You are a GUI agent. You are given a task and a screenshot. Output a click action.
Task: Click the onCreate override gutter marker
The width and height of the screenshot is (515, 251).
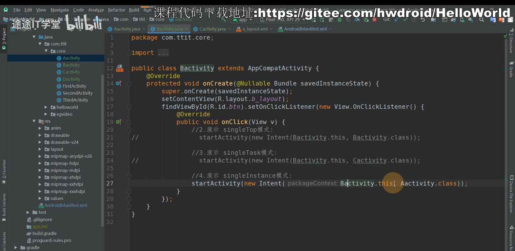click(x=118, y=83)
